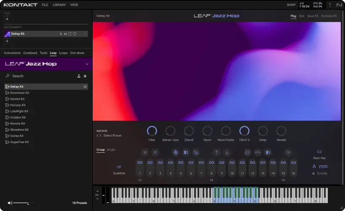Switch to the Combined browser tab
The image size is (345, 211).
point(30,53)
